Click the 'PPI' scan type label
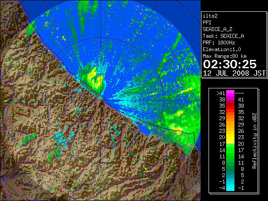 pyautogui.click(x=207, y=23)
